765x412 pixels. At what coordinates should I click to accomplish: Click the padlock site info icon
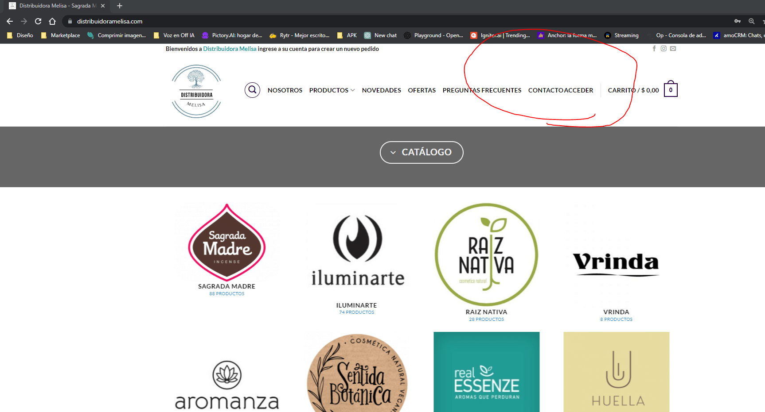point(70,21)
